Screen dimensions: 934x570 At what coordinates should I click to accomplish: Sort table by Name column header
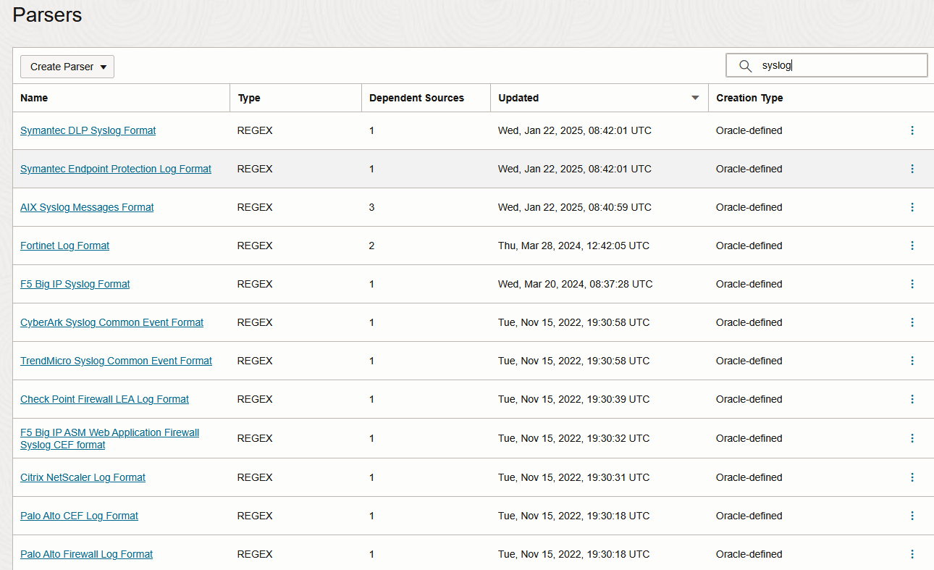pos(34,98)
